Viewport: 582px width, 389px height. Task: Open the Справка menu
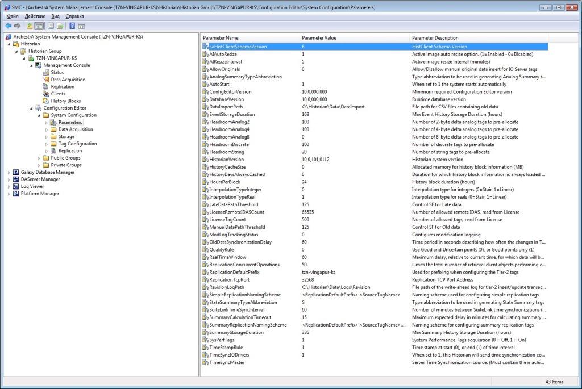pos(74,16)
